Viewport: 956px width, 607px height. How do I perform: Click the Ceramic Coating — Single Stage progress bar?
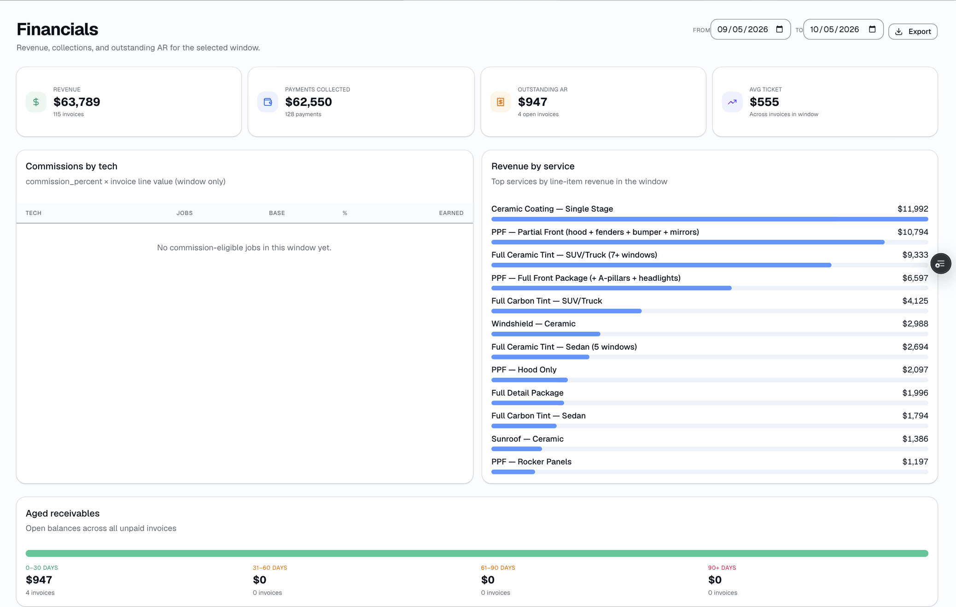(710, 219)
